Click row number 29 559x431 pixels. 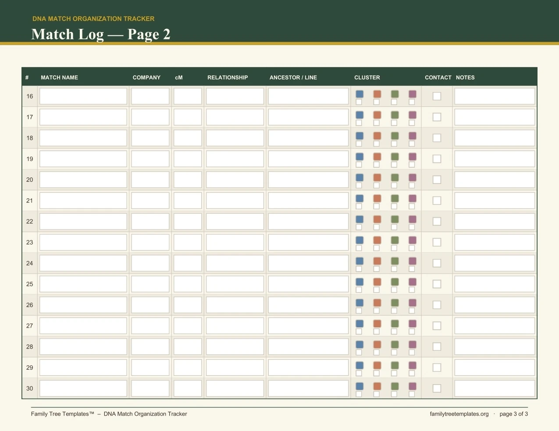[29, 367]
